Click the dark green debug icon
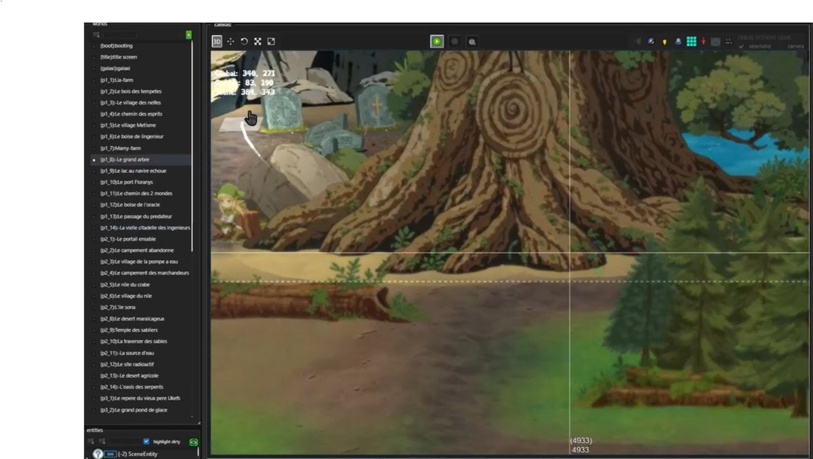Screen dimensions: 813x459 tap(638, 41)
